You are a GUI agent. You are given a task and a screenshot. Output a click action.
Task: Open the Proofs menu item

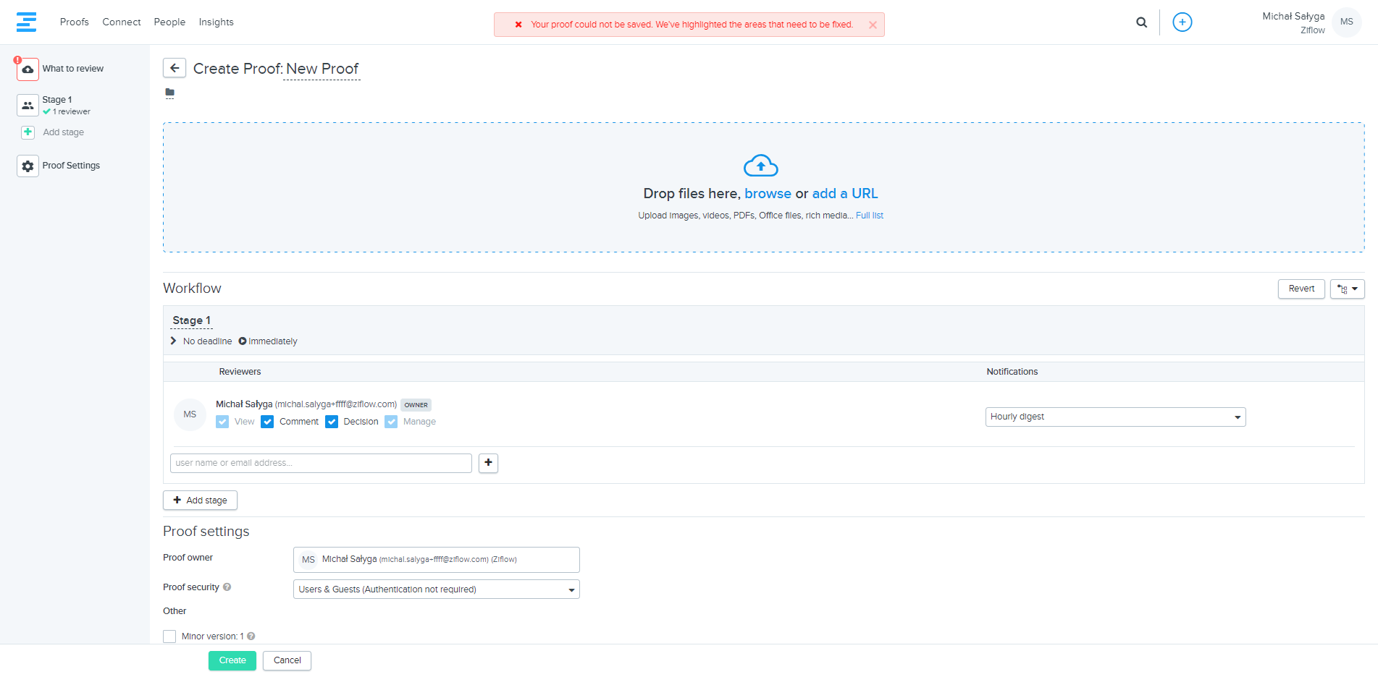(75, 22)
